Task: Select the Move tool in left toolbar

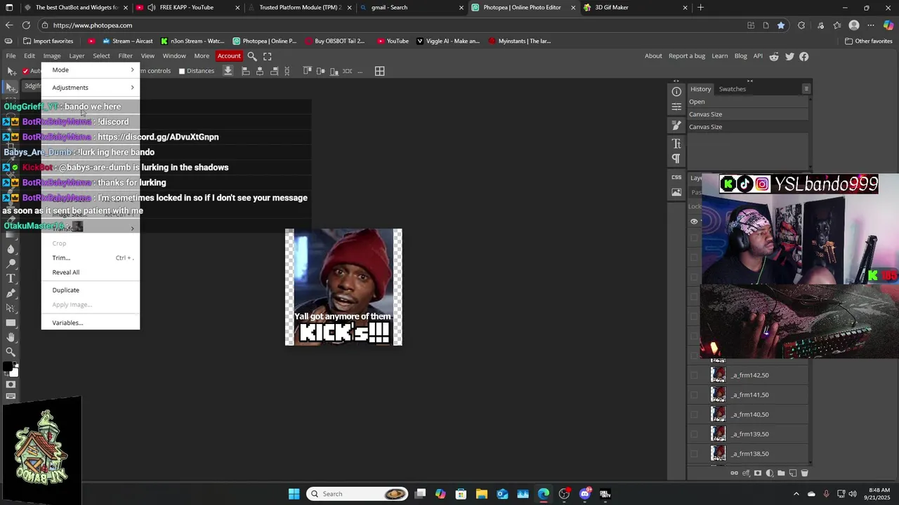Action: [x=11, y=86]
